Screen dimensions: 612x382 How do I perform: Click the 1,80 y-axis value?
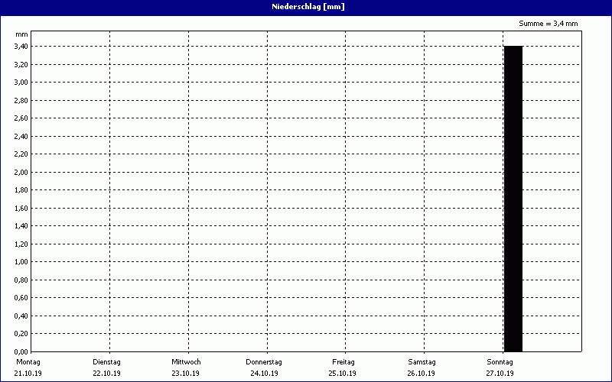pos(21,189)
